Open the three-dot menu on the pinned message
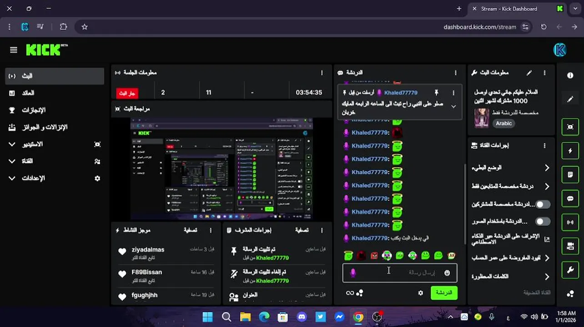This screenshot has width=584, height=327. [x=453, y=93]
